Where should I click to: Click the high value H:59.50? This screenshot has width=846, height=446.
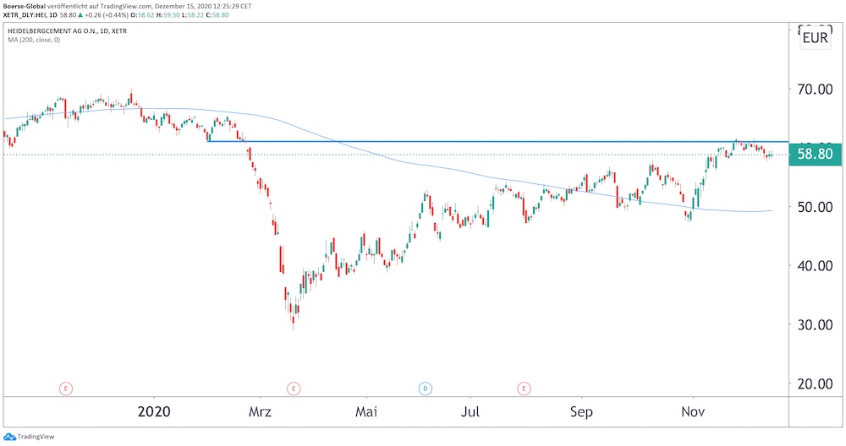click(168, 15)
